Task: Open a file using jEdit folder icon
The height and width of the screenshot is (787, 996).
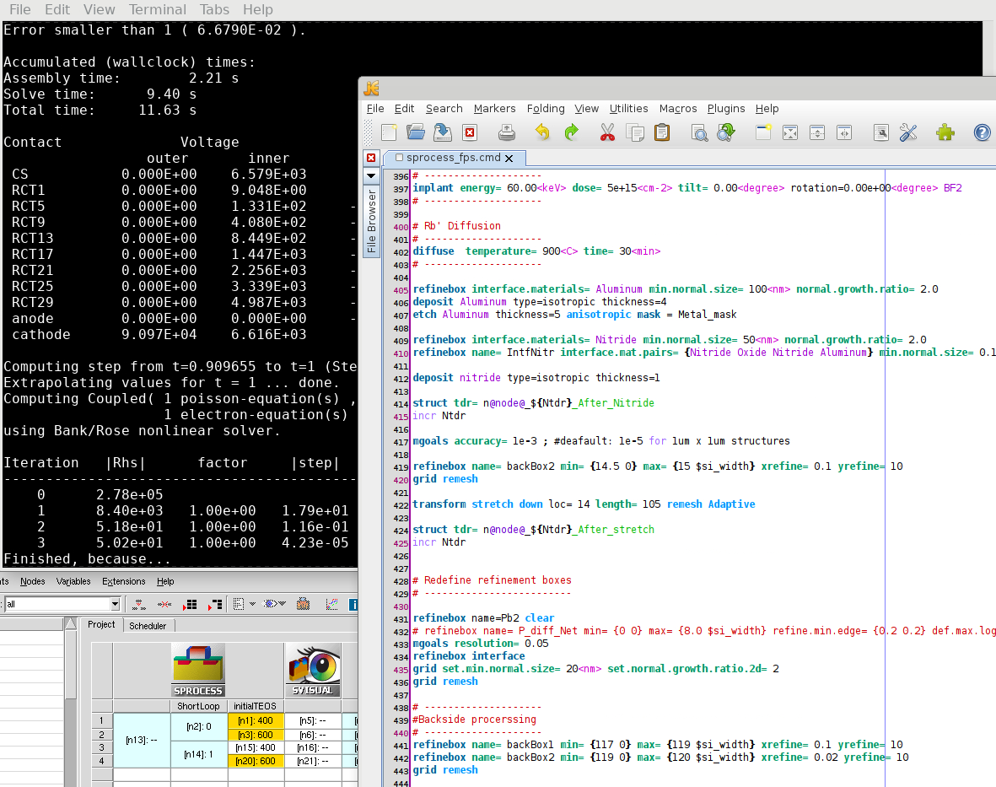Action: click(416, 132)
